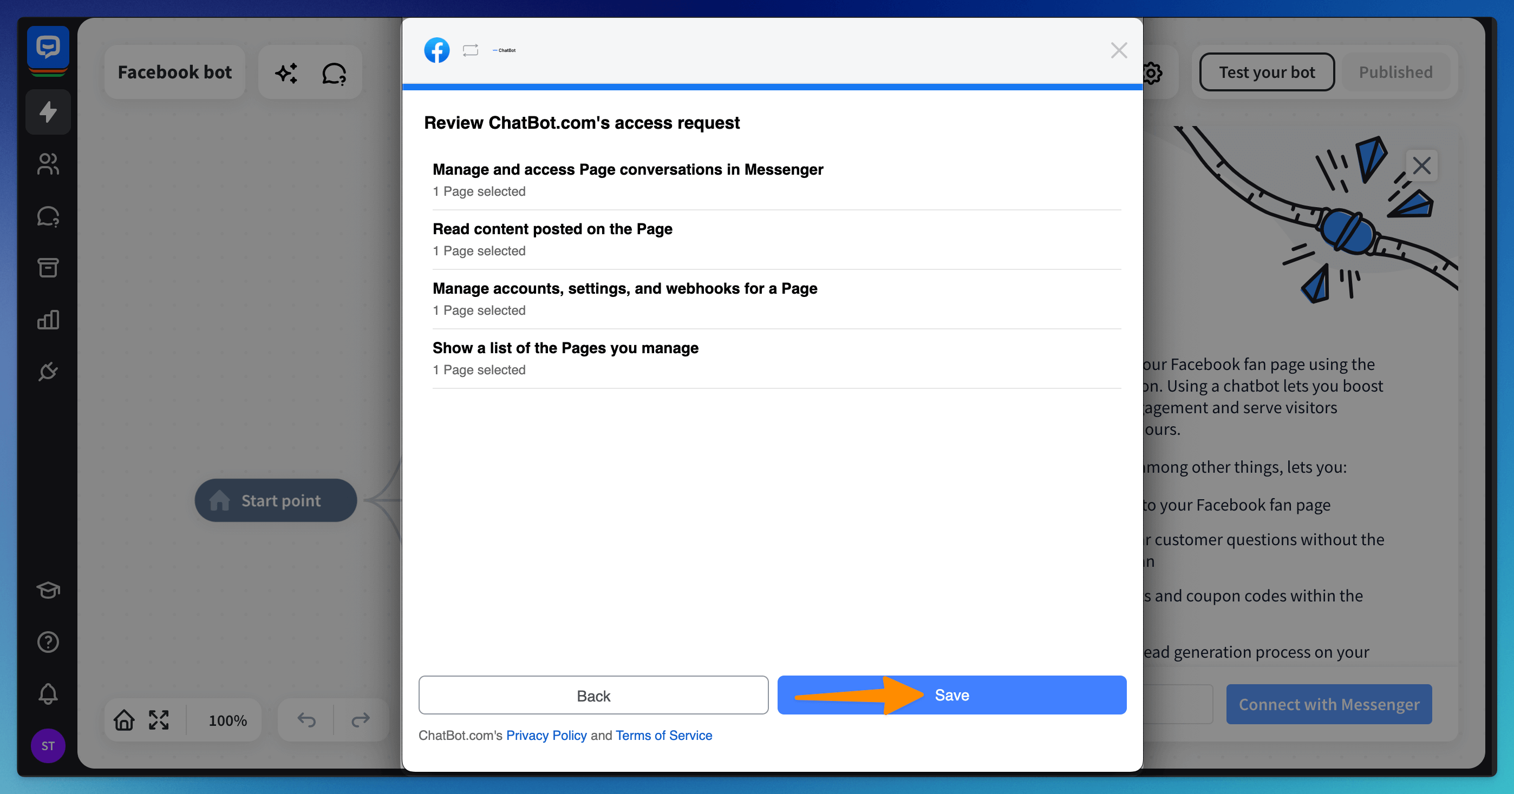
Task: Open the Archives box icon
Action: [48, 268]
